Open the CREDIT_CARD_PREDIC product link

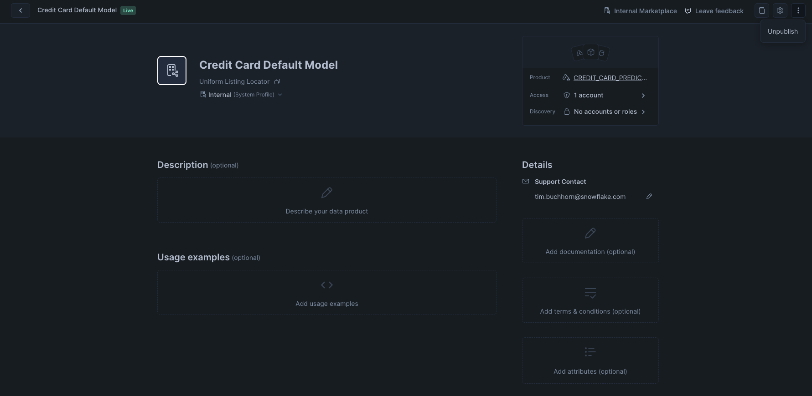click(610, 78)
